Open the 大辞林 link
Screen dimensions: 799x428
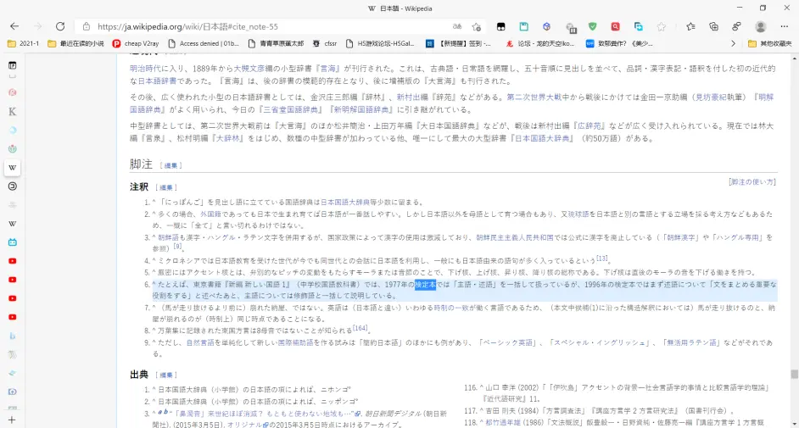(x=228, y=138)
